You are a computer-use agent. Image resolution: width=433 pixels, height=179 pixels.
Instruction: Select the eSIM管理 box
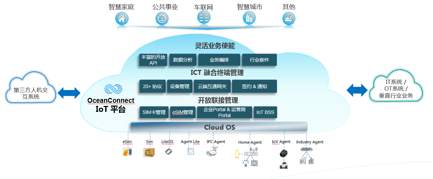coord(183,113)
